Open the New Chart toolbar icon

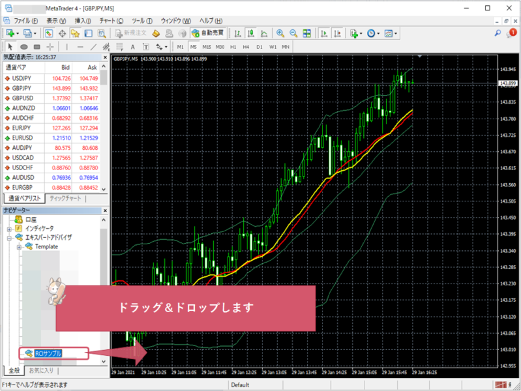[x=10, y=33]
